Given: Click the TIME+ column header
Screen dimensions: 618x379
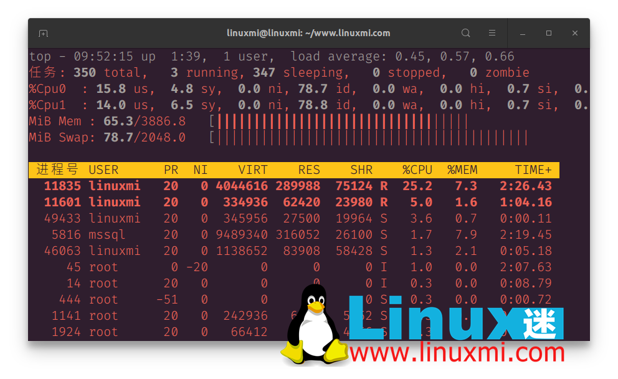Looking at the screenshot, I should click(533, 170).
